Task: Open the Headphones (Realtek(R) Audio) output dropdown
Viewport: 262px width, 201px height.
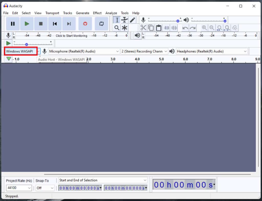Action: tap(212, 51)
